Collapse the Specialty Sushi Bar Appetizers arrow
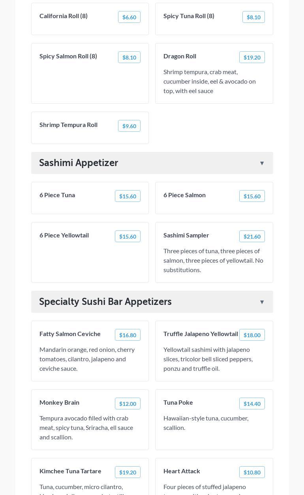Image resolution: width=304 pixels, height=495 pixels. 262,302
